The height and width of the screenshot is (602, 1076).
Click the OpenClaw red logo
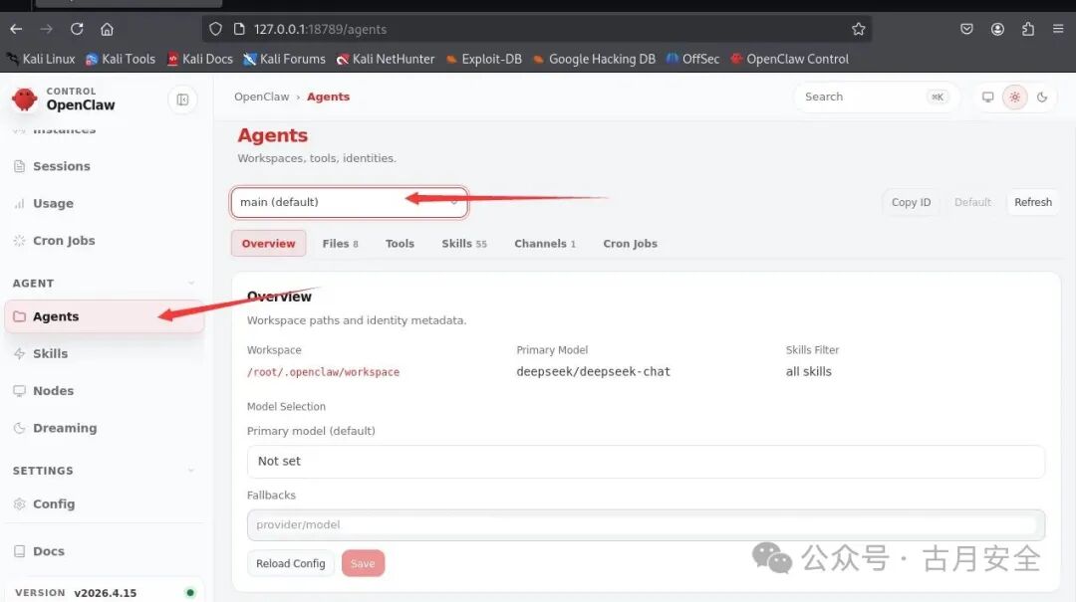(x=25, y=100)
